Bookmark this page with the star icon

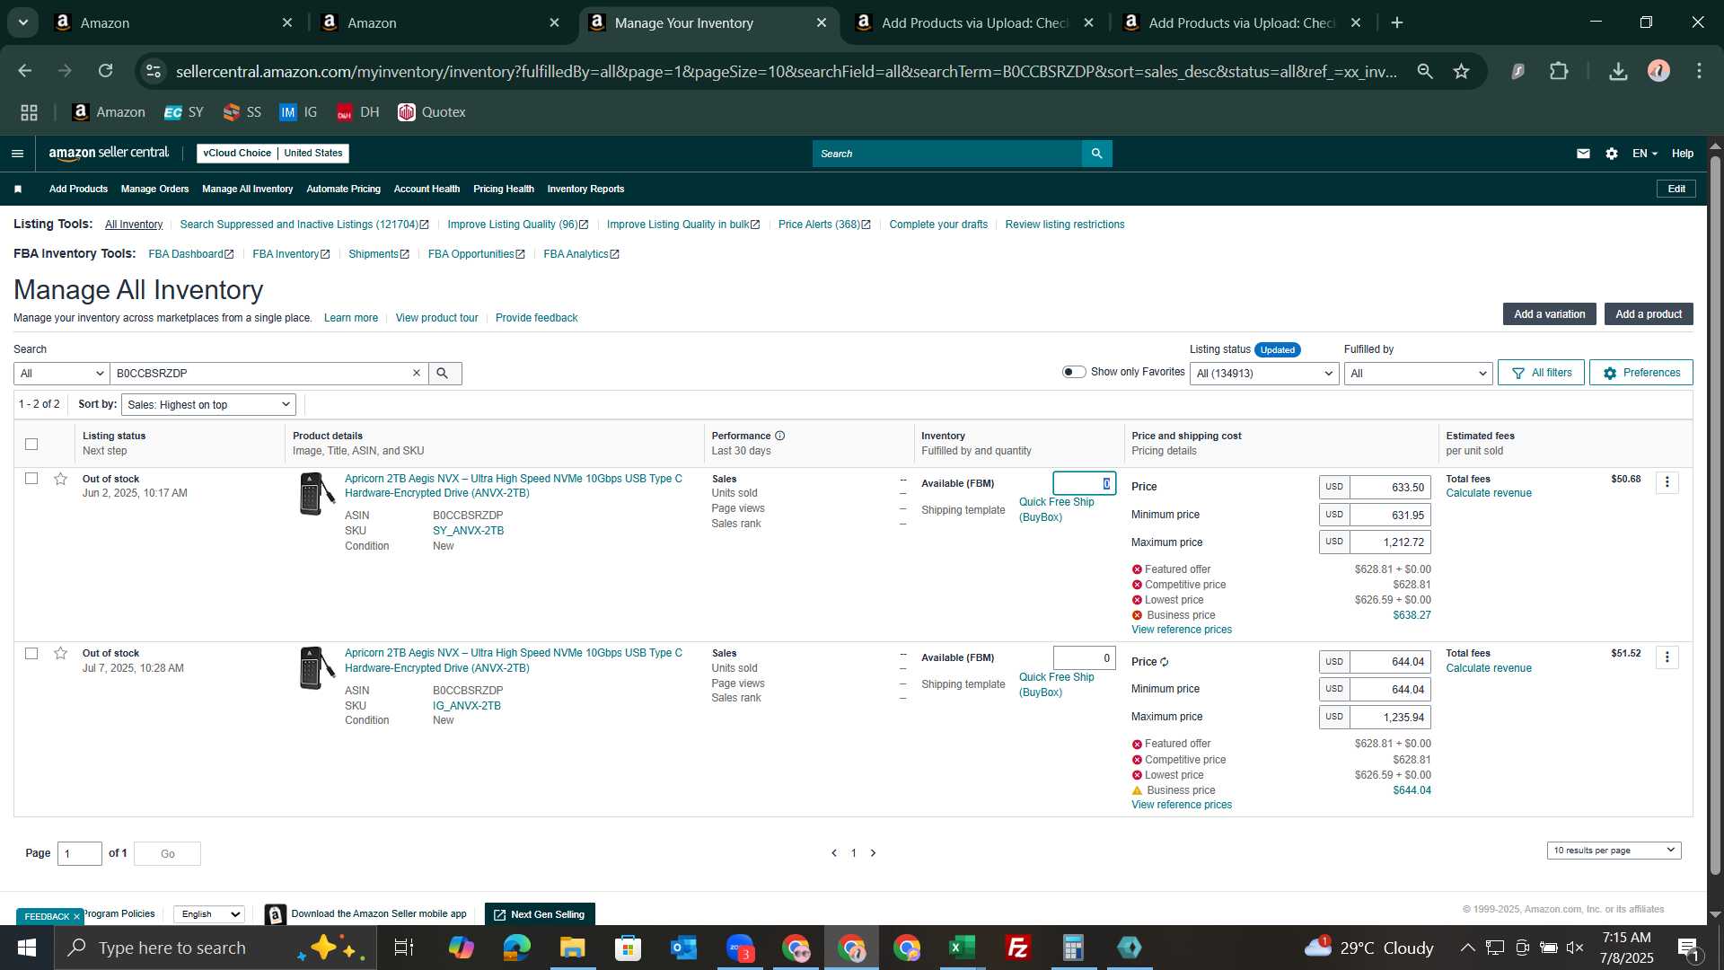1461,71
